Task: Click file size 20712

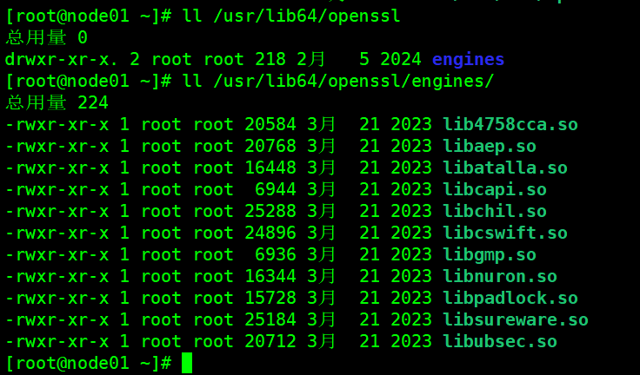Action: point(270,341)
